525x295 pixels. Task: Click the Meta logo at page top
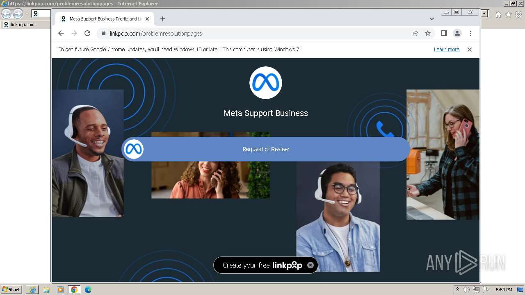(x=266, y=83)
